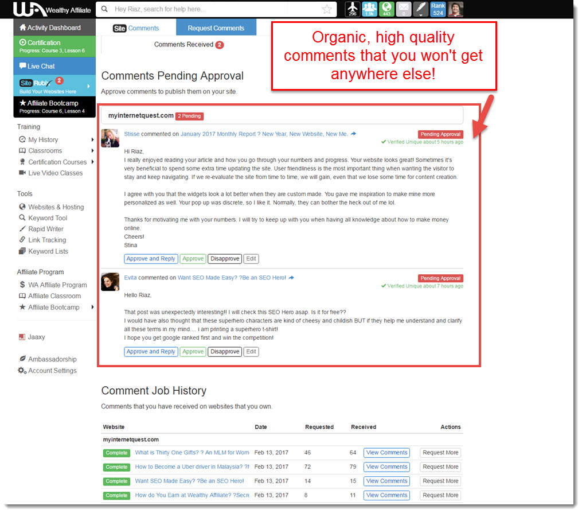Edit Stisse's comment

pyautogui.click(x=251, y=259)
